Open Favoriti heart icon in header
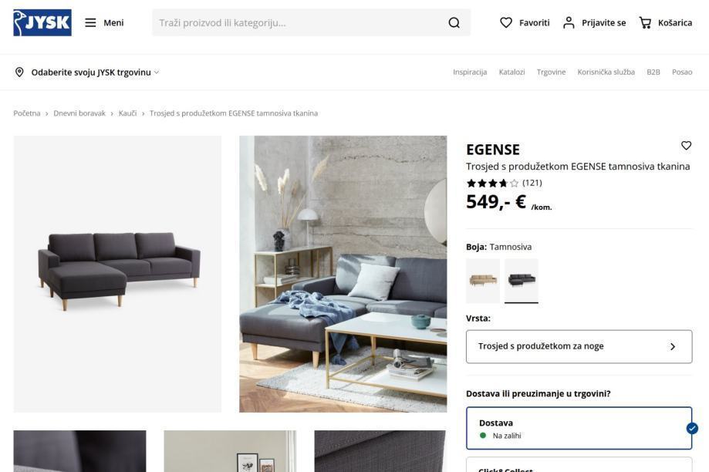Viewport: 709px width, 472px height. [506, 22]
